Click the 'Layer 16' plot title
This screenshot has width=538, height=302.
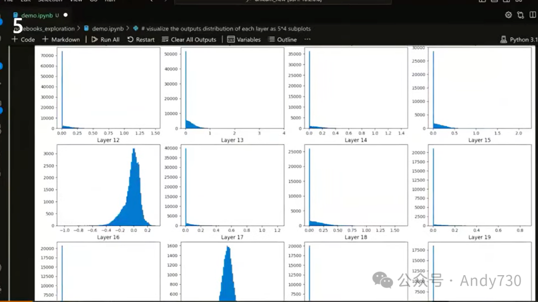pyautogui.click(x=108, y=237)
